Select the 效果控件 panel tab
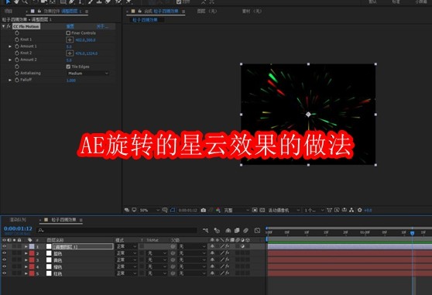 [x=62, y=12]
